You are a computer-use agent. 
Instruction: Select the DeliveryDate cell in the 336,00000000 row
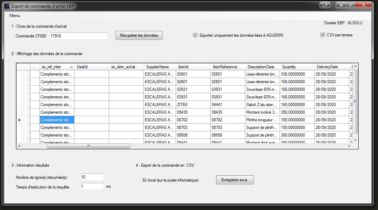(x=332, y=74)
